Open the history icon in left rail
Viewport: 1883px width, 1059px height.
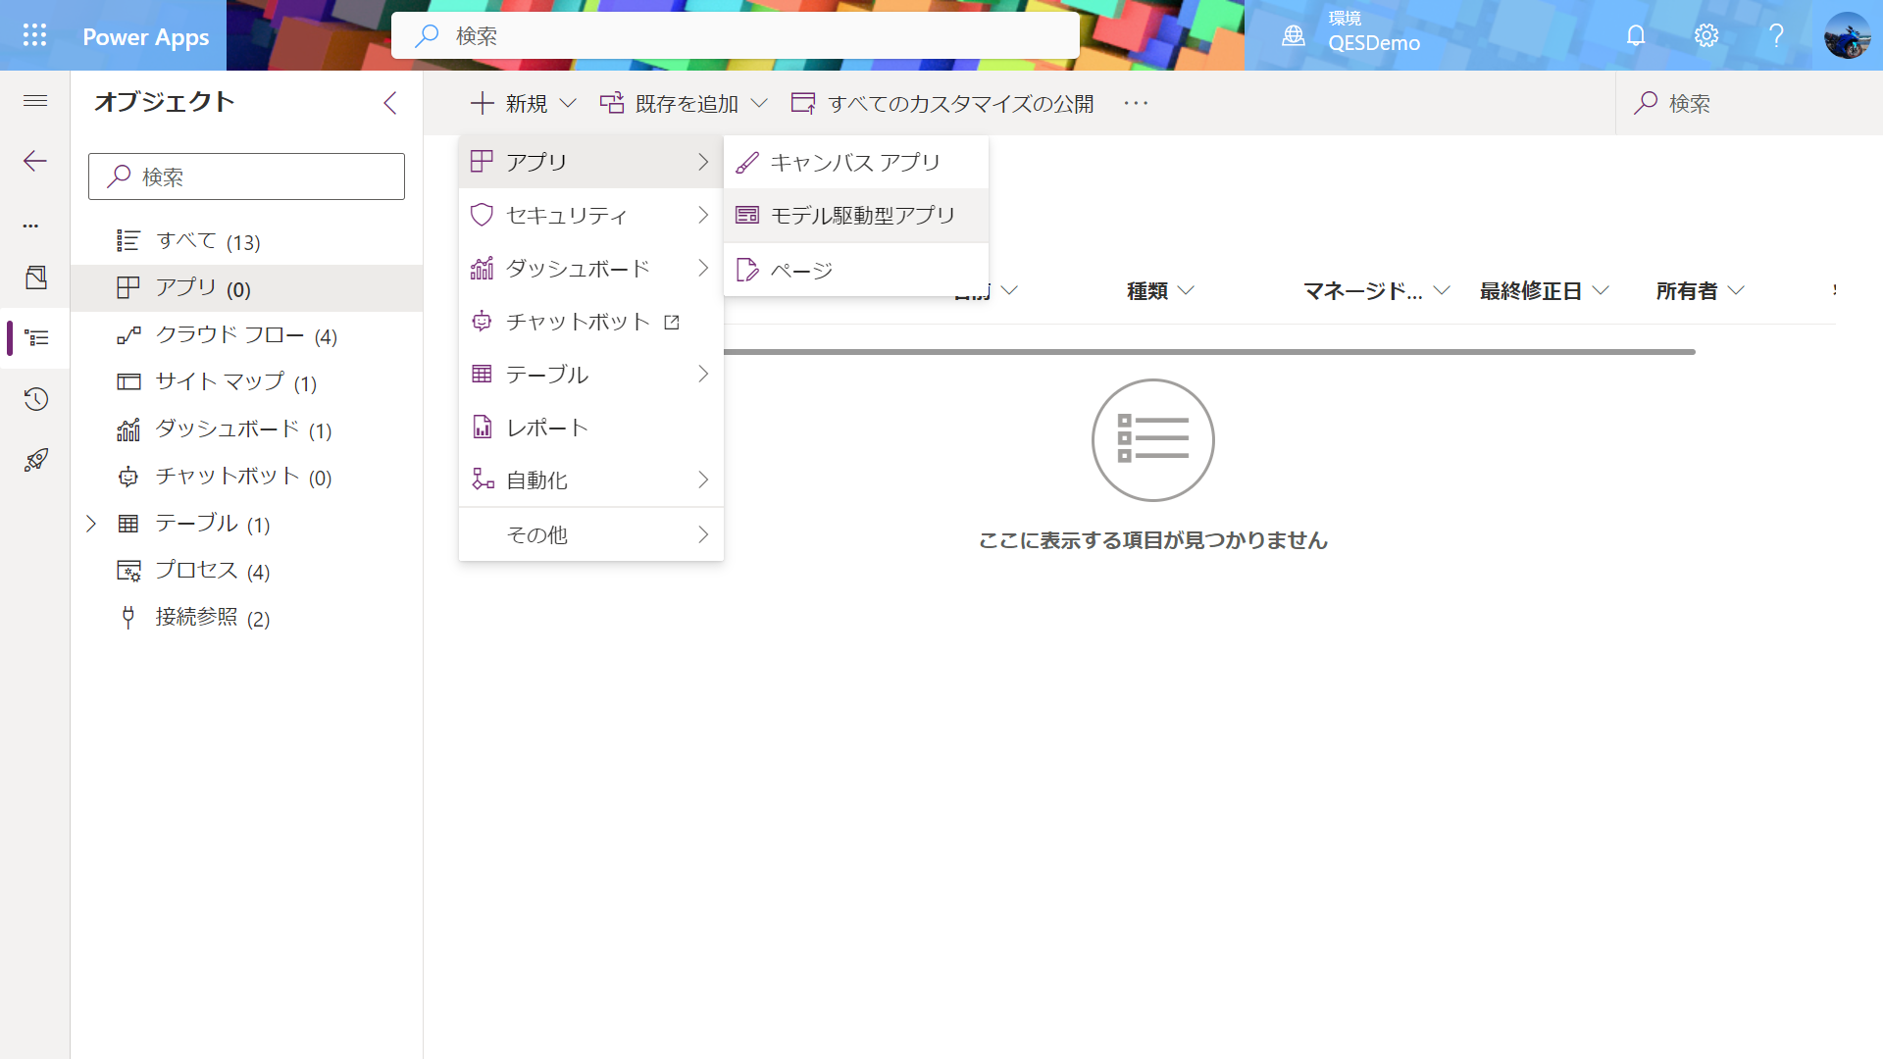click(35, 399)
